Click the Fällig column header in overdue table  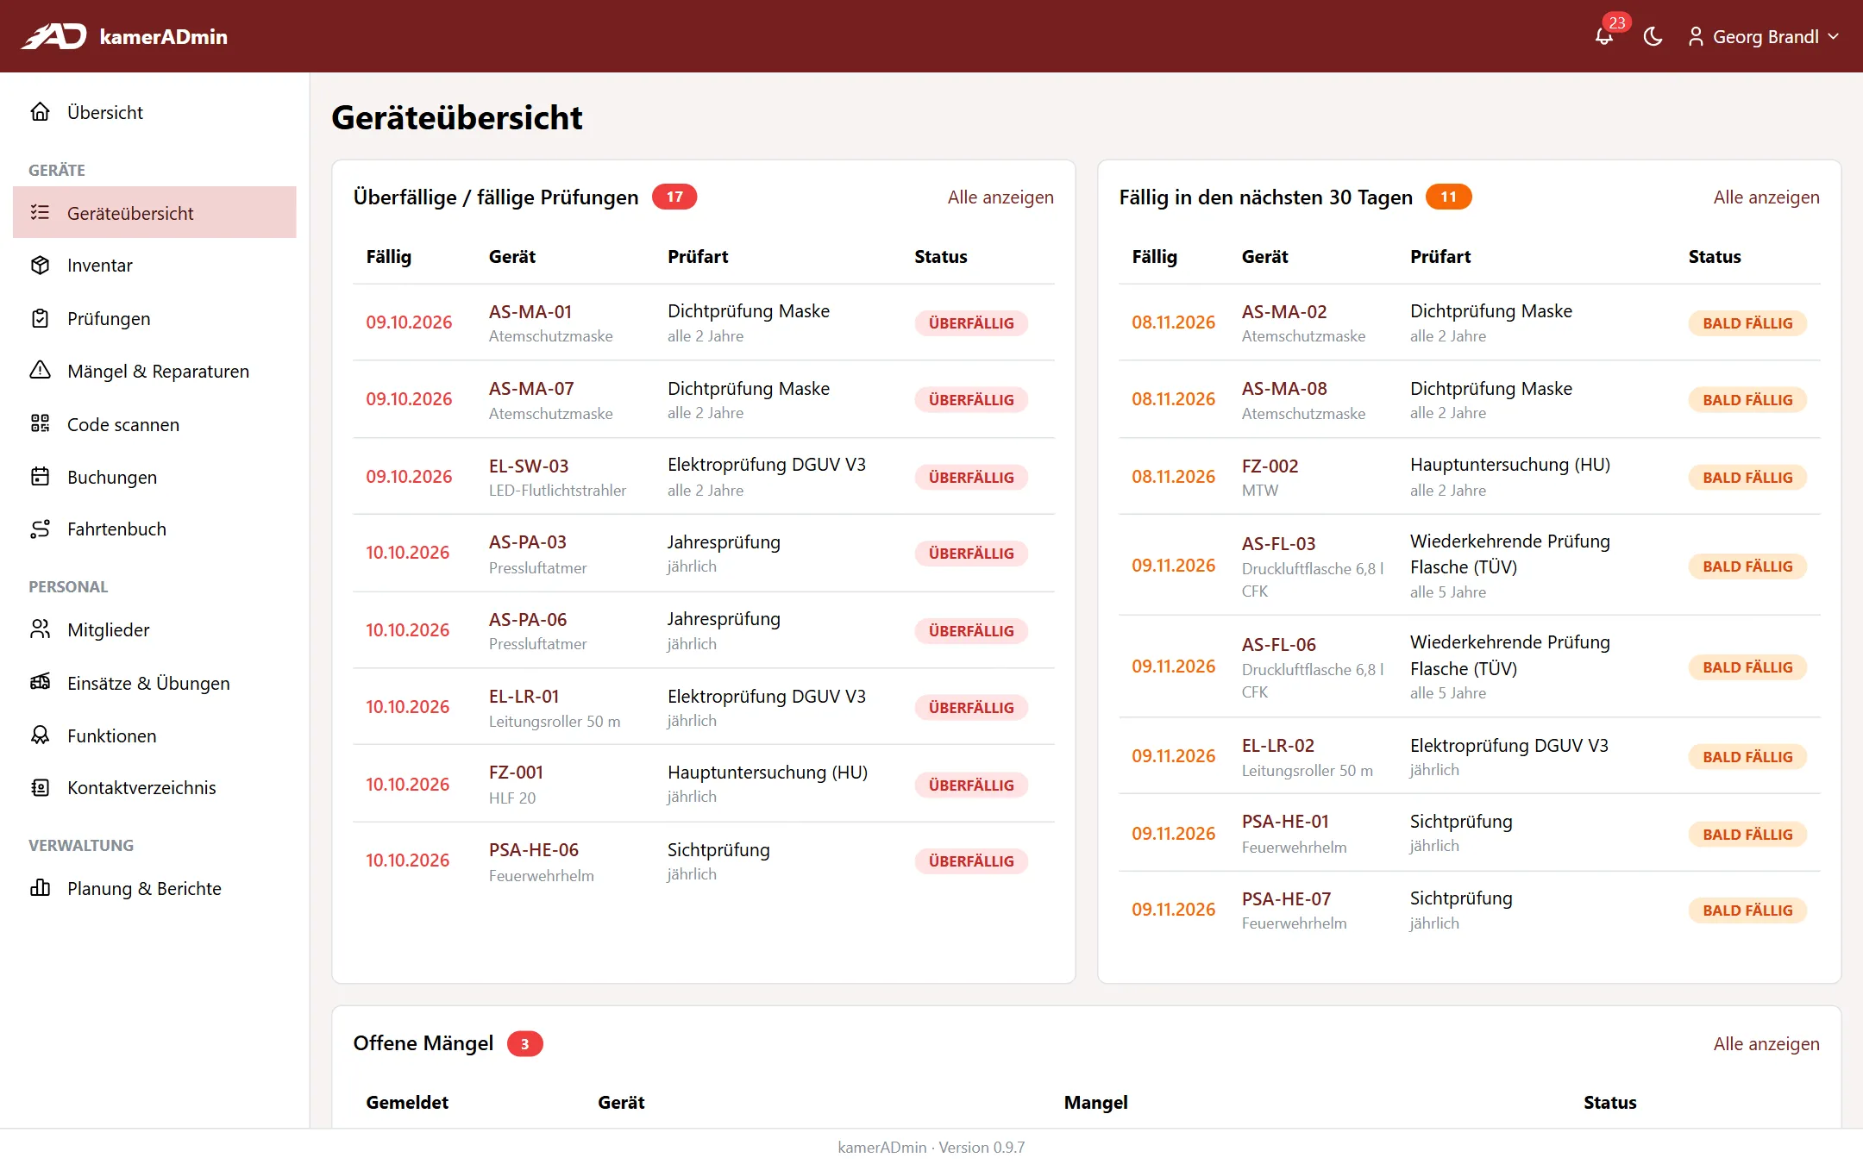click(389, 257)
